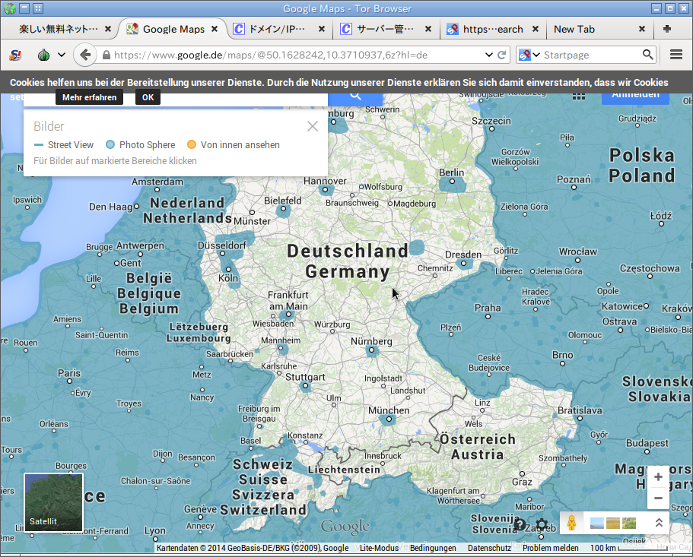This screenshot has width=693, height=557.
Task: Click the URL address field
Action: tap(291, 55)
